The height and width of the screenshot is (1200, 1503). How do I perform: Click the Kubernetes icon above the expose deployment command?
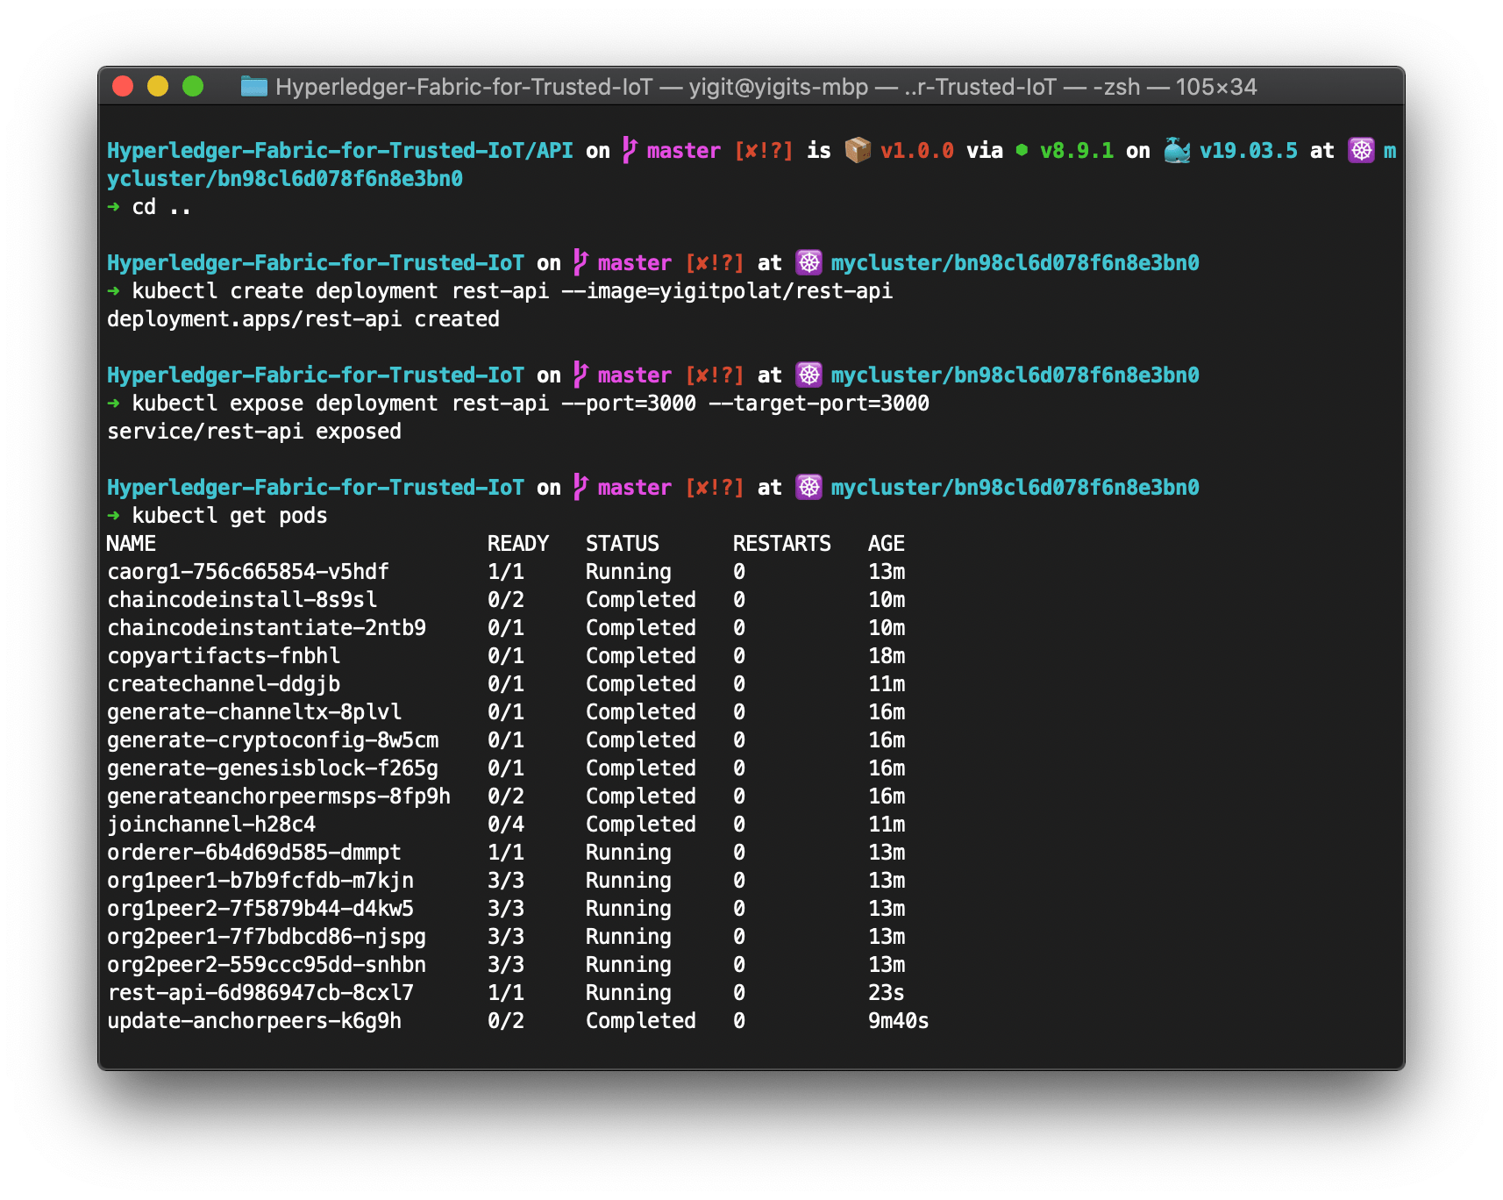pos(808,375)
